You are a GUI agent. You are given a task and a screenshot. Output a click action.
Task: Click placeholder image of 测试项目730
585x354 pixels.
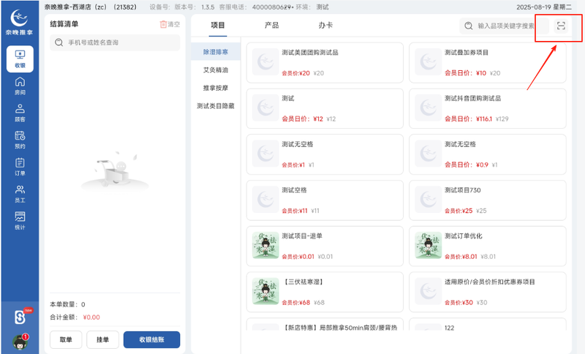pos(429,200)
